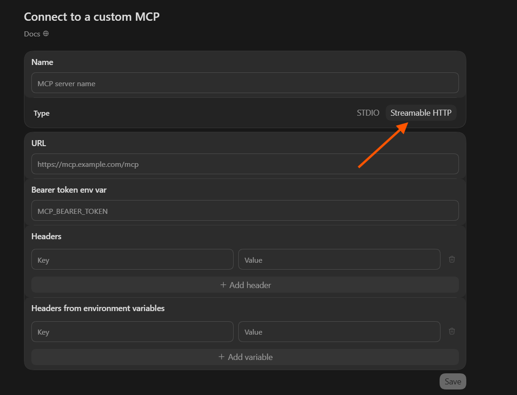The height and width of the screenshot is (395, 517).
Task: Delete the Headers row with trash icon
Action: point(452,259)
